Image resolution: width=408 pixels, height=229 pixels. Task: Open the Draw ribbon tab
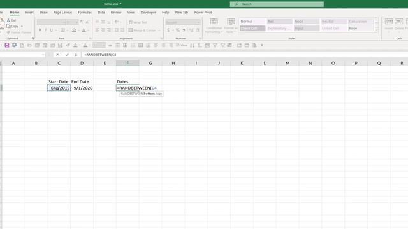(x=44, y=13)
